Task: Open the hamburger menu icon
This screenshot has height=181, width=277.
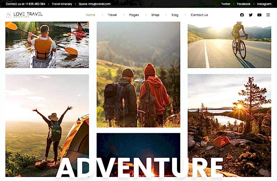Action: pyautogui.click(x=268, y=15)
